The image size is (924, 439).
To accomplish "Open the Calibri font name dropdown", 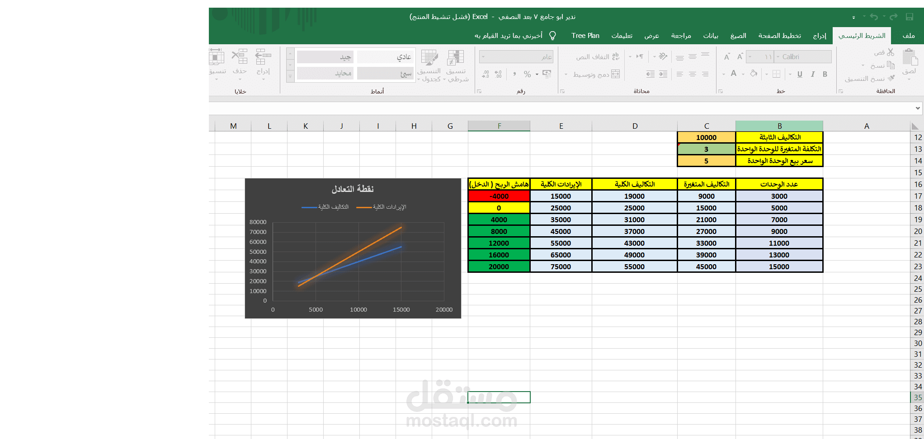I will [x=778, y=57].
